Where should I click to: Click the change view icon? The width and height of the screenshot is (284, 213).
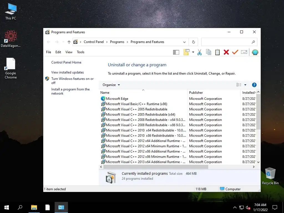[x=239, y=85]
